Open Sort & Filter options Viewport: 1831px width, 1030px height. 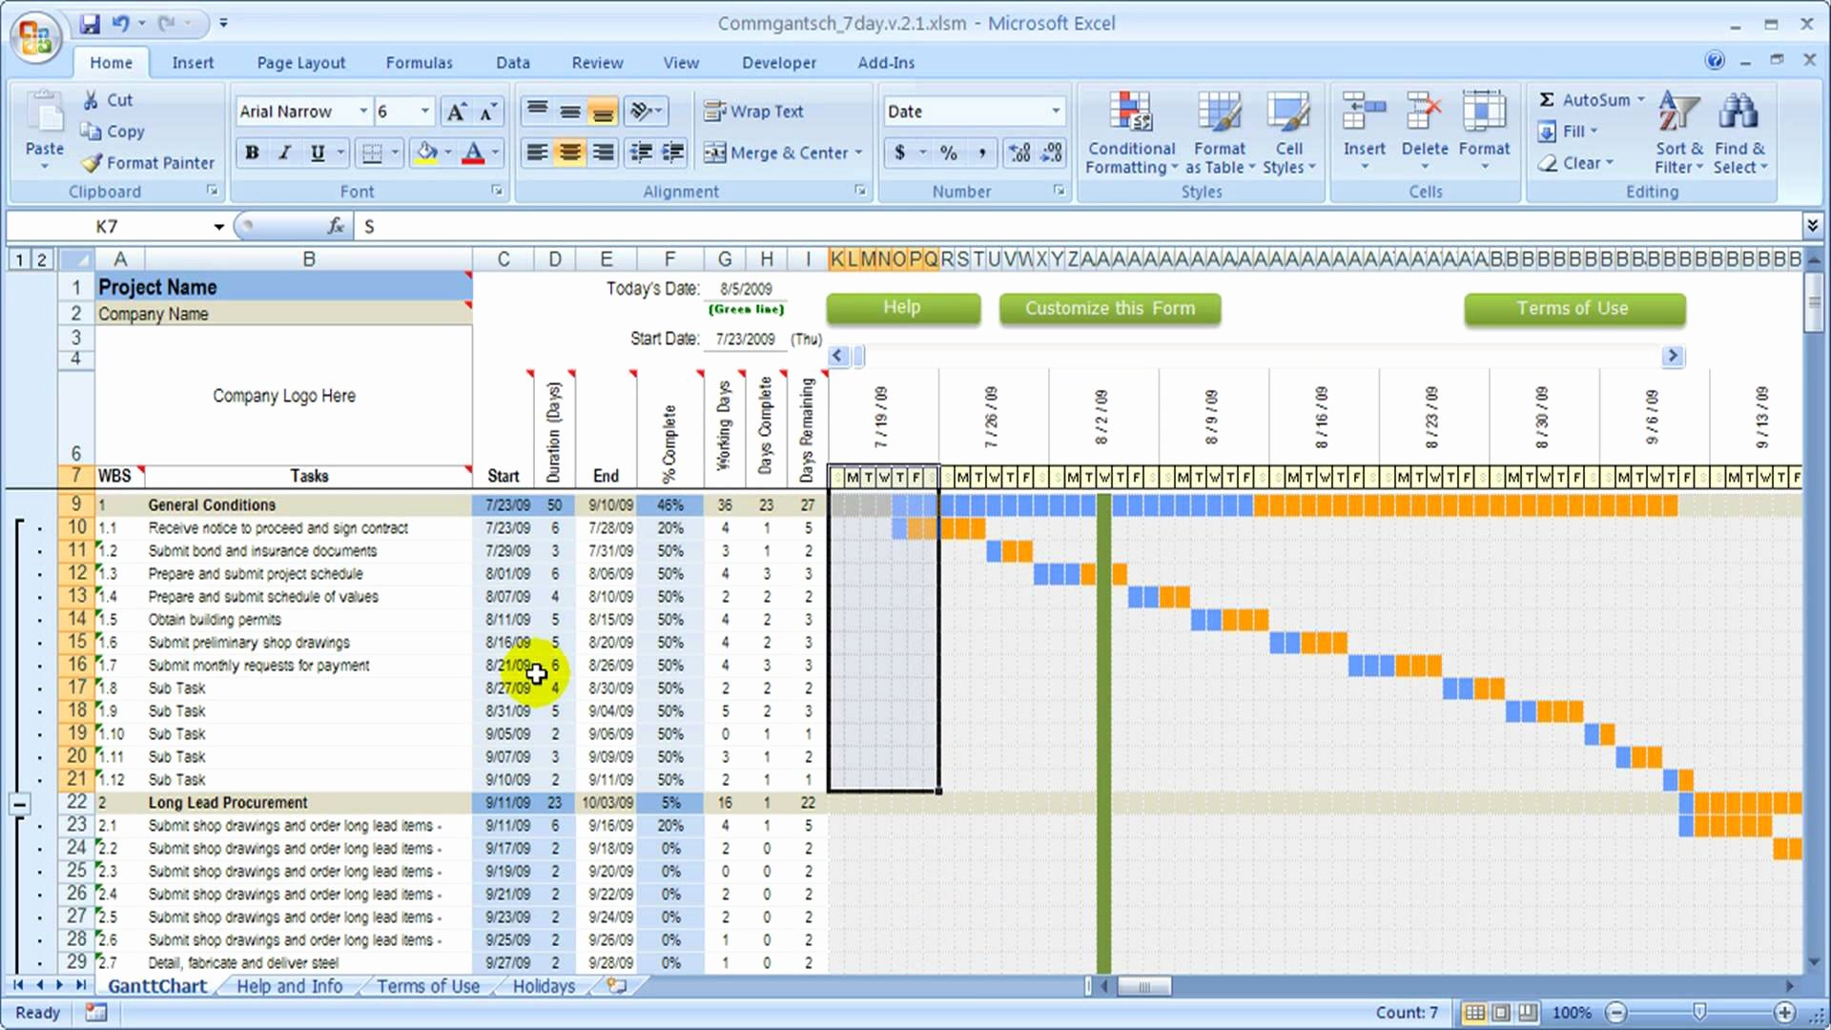pyautogui.click(x=1678, y=132)
